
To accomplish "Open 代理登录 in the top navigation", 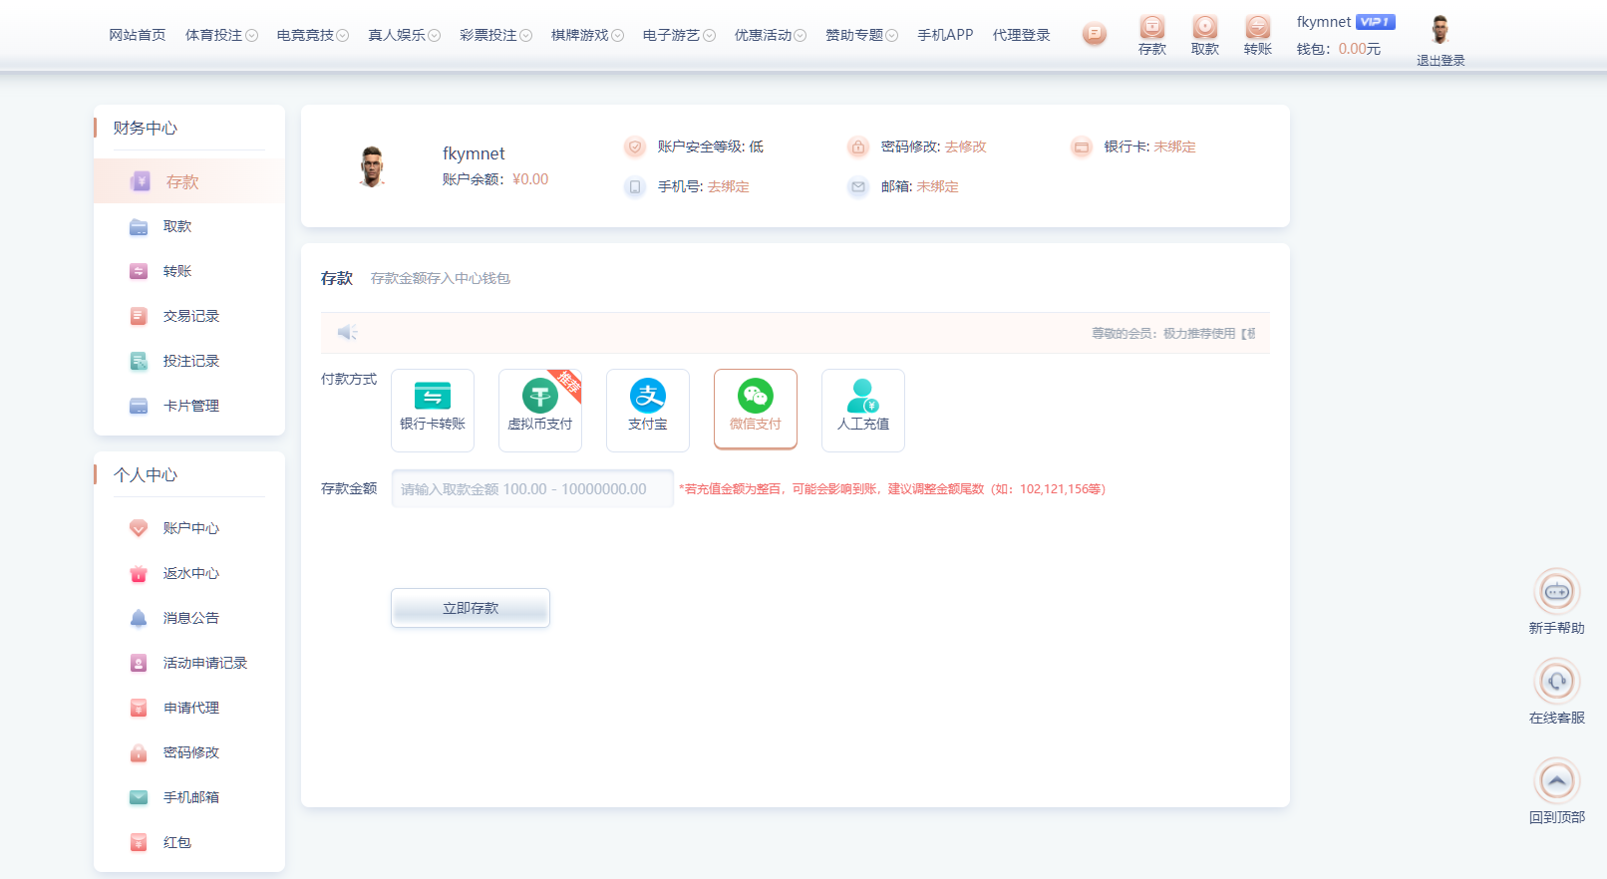I will pos(1022,35).
